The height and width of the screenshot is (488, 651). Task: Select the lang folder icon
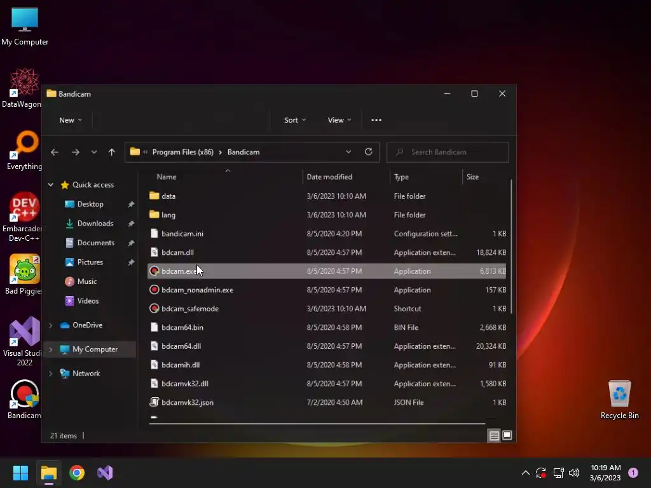tap(154, 215)
